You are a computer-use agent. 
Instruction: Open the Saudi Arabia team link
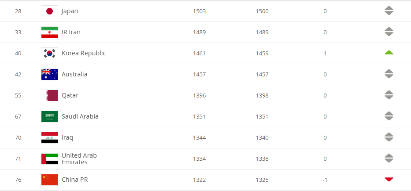[x=80, y=116]
